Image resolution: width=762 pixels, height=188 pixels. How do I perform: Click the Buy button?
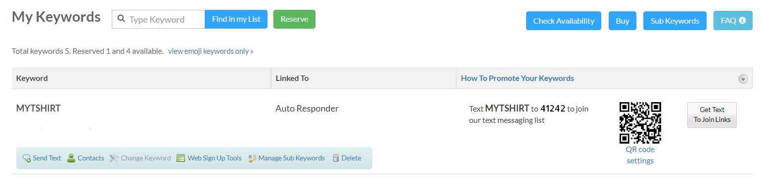pyautogui.click(x=623, y=21)
